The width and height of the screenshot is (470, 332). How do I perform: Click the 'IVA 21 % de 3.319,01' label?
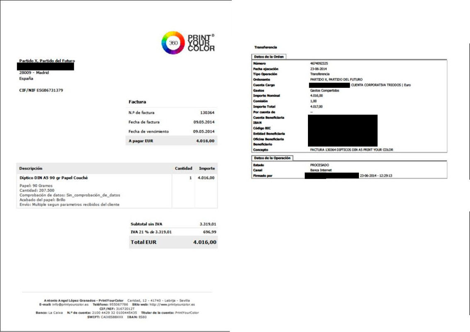151,232
